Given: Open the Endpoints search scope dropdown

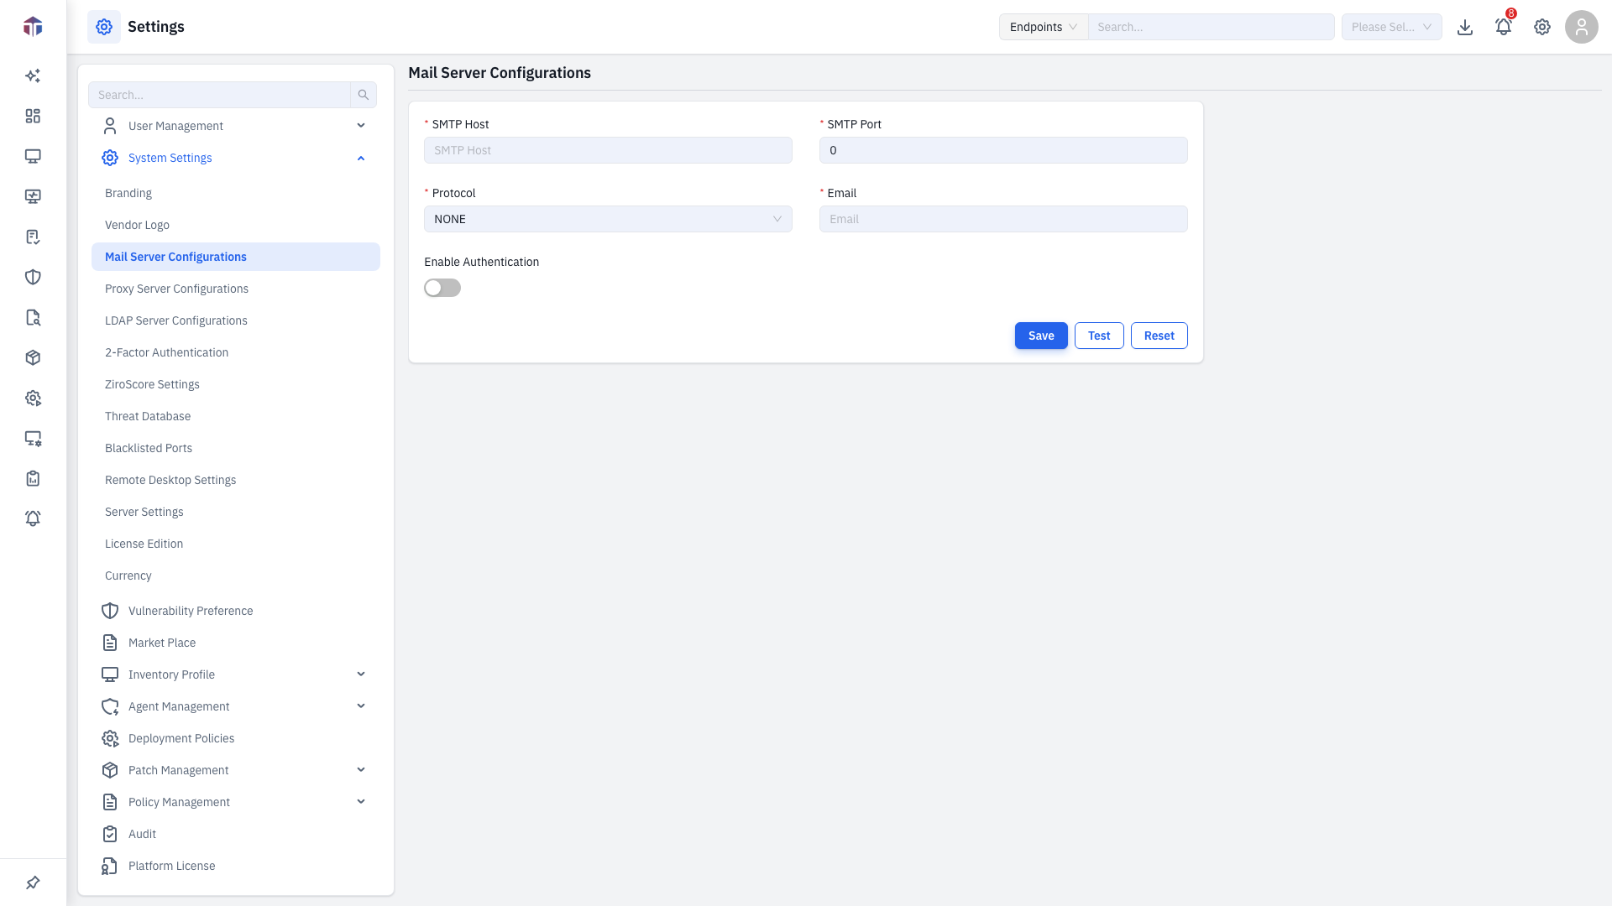Looking at the screenshot, I should tap(1044, 27).
